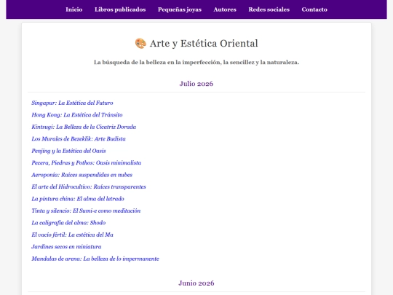This screenshot has height=295, width=393.
Task: Read Kintsugi: La Belleza de la Cicatriz Dorada
Action: [84, 127]
